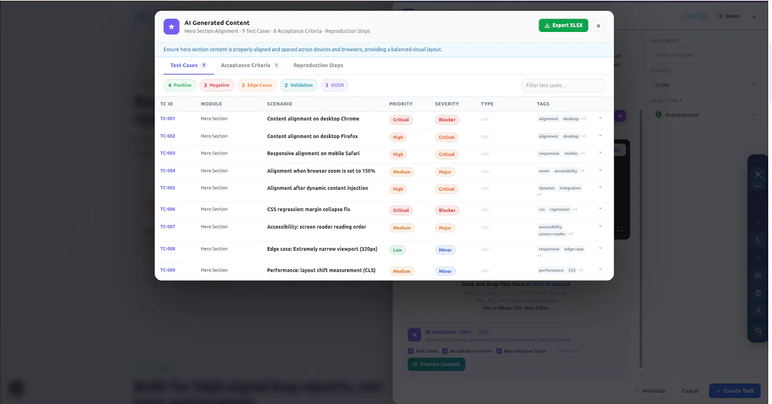
Task: Click the Minor severity badge for TC-009
Action: (445, 271)
